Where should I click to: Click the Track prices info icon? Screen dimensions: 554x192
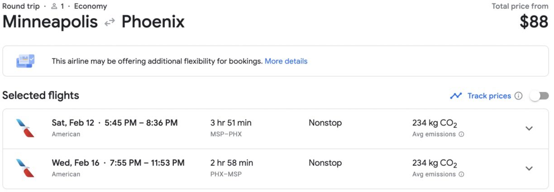(519, 96)
